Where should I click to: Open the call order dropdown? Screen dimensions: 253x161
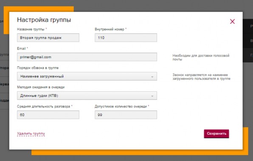tap(87, 76)
